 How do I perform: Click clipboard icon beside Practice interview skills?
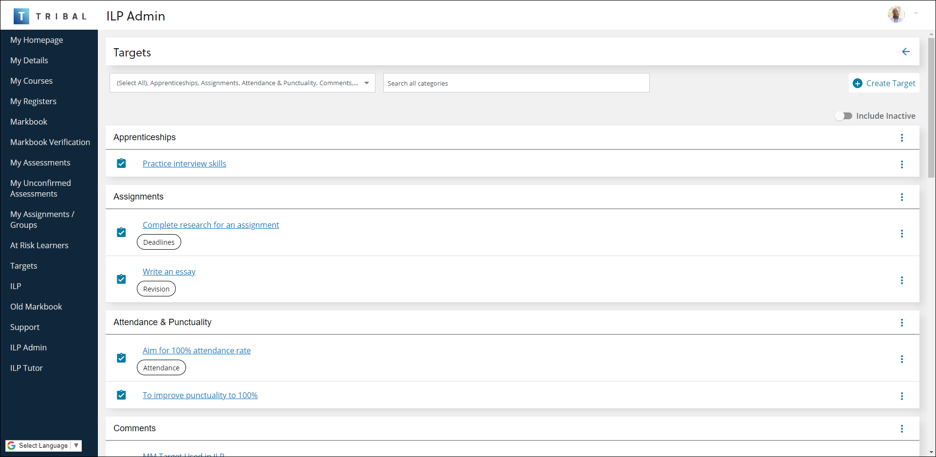(121, 164)
